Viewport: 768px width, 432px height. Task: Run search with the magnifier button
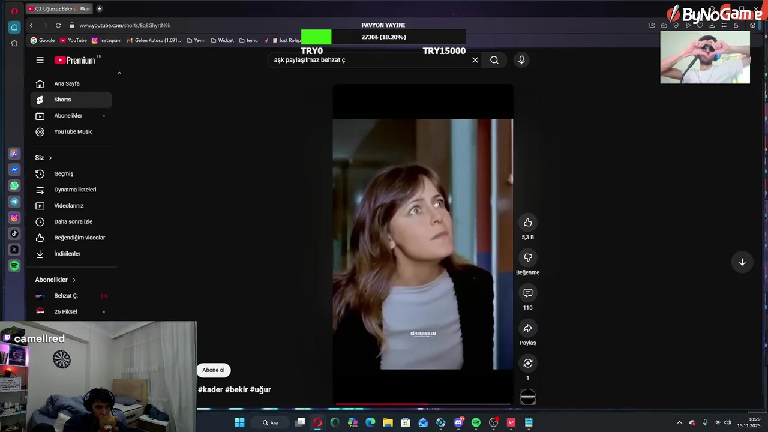pyautogui.click(x=494, y=60)
